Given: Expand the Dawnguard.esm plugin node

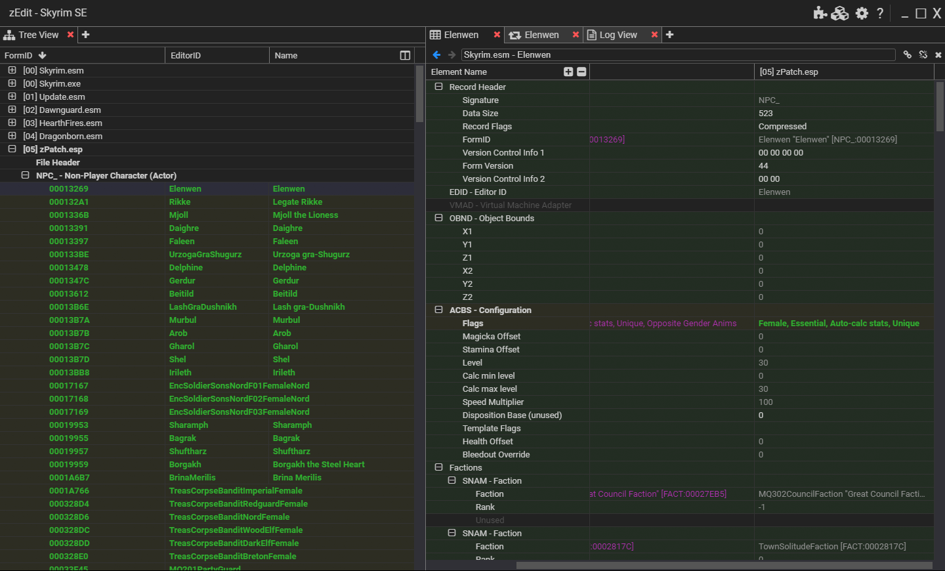Looking at the screenshot, I should click(x=12, y=110).
